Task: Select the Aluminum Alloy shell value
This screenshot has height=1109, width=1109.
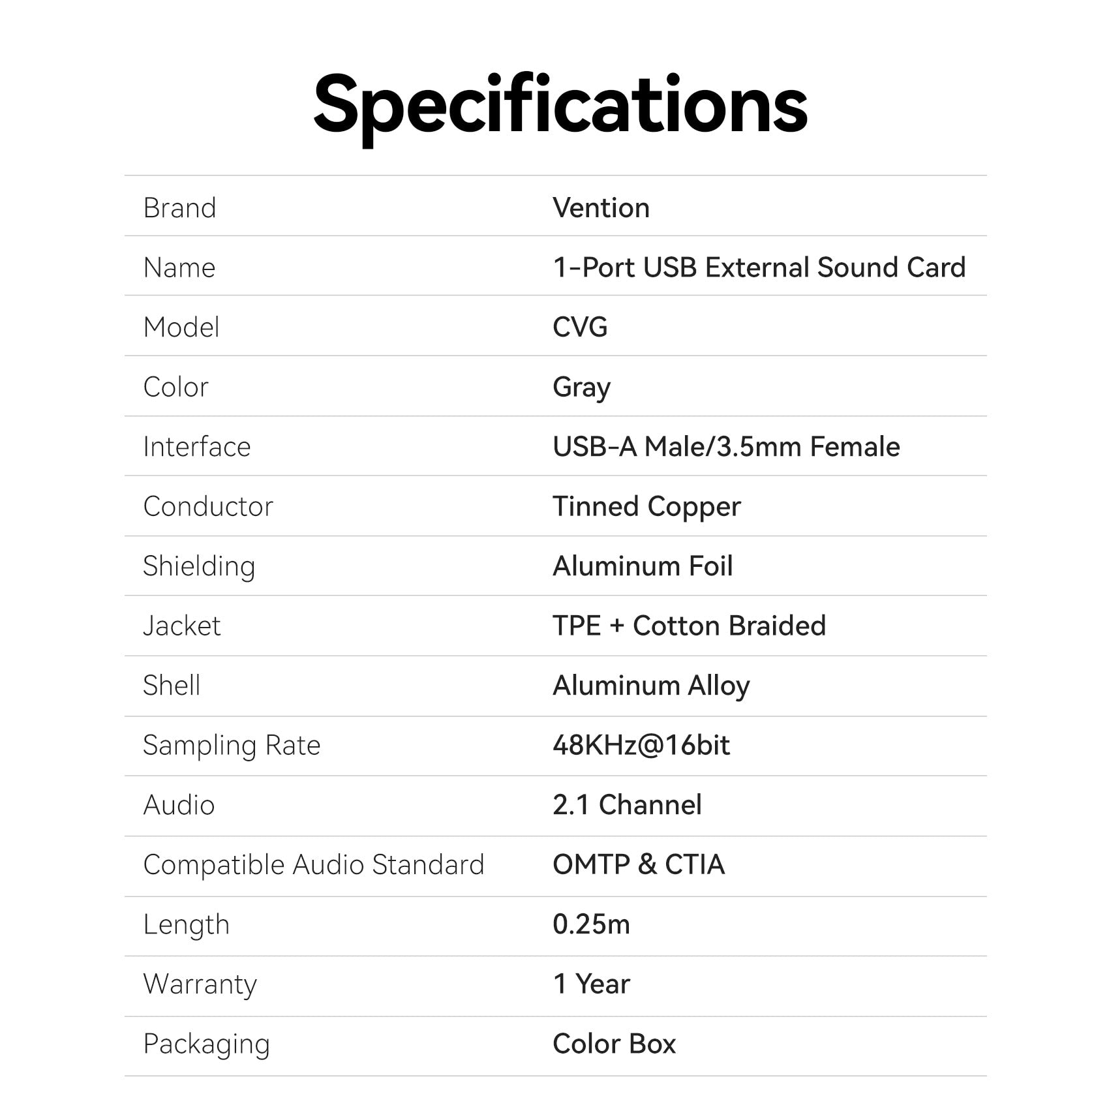Action: tap(651, 686)
